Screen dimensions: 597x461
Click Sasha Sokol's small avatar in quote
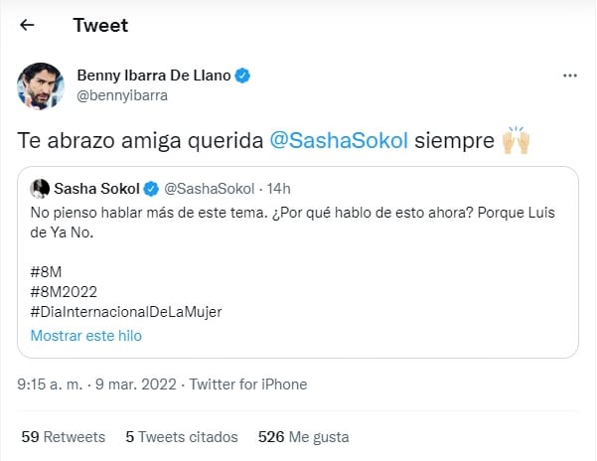tap(41, 187)
